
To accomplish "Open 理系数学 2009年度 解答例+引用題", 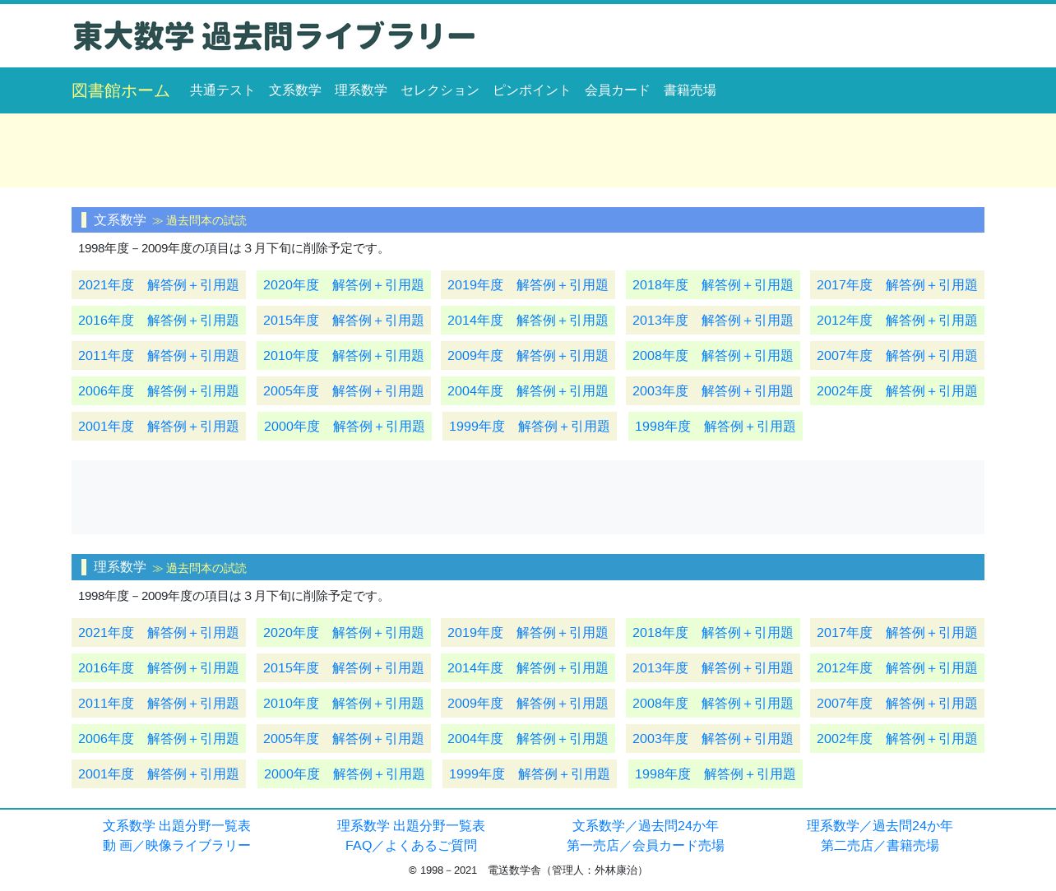I will tap(528, 704).
